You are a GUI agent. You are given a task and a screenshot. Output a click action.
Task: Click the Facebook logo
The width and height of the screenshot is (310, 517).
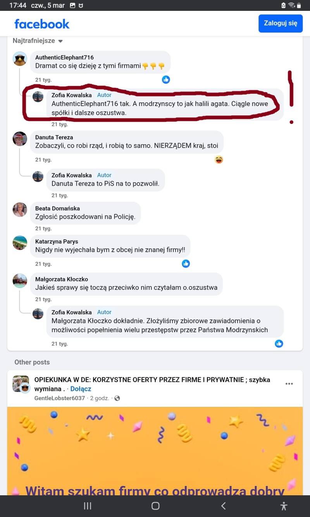pos(42,24)
